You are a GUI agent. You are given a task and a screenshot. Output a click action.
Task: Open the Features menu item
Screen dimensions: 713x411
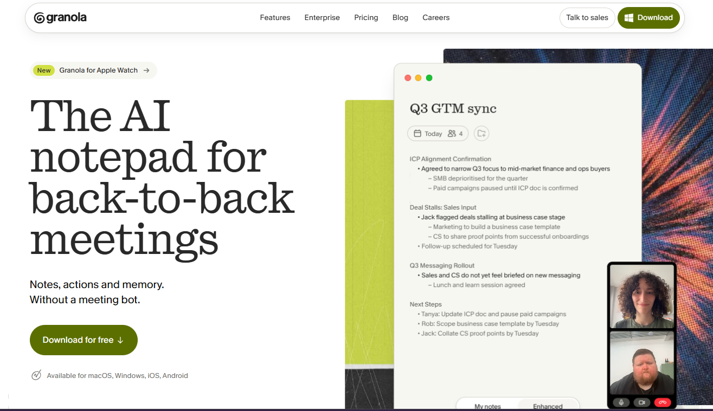pyautogui.click(x=275, y=18)
